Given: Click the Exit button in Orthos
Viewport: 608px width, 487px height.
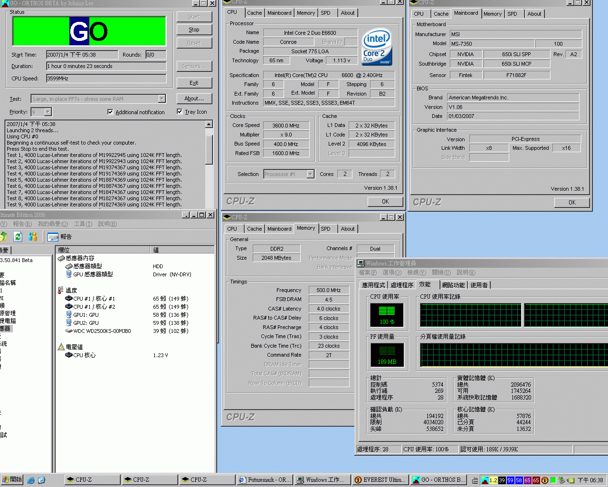Looking at the screenshot, I should point(194,83).
